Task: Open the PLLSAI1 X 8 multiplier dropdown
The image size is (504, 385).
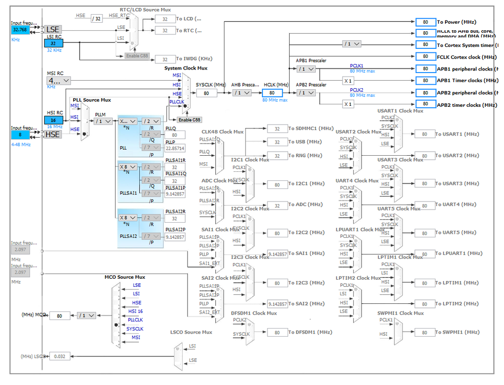Action: pos(128,167)
